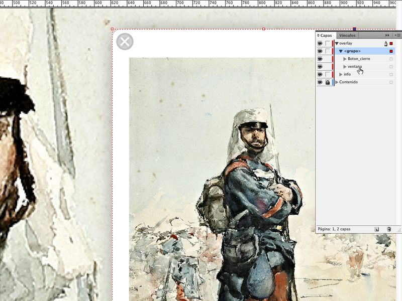Select the 'Boton_cierre' item name
The width and height of the screenshot is (402, 301).
coord(359,59)
